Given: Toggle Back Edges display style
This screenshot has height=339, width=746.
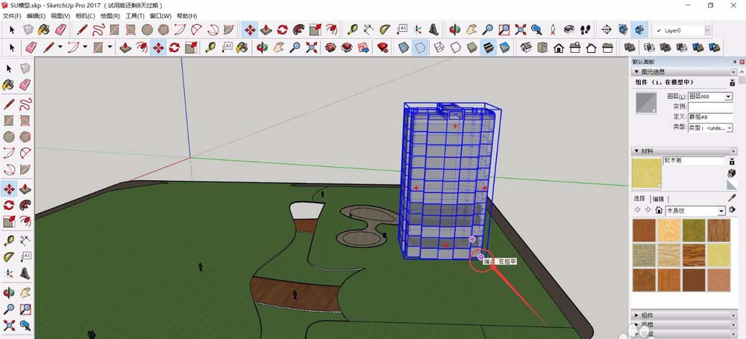Looking at the screenshot, I should coord(421,48).
